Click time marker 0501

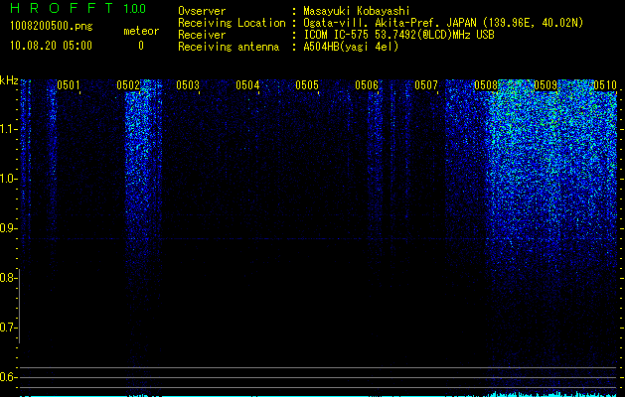click(x=69, y=84)
